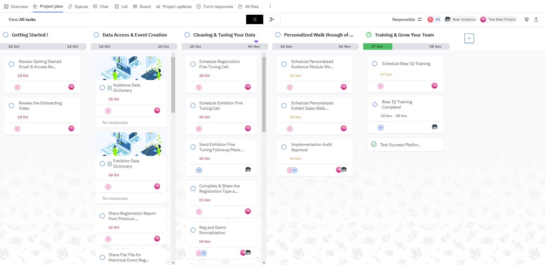Click the export/upload icon at top right
Image resolution: width=545 pixels, height=265 pixels.
point(536,19)
